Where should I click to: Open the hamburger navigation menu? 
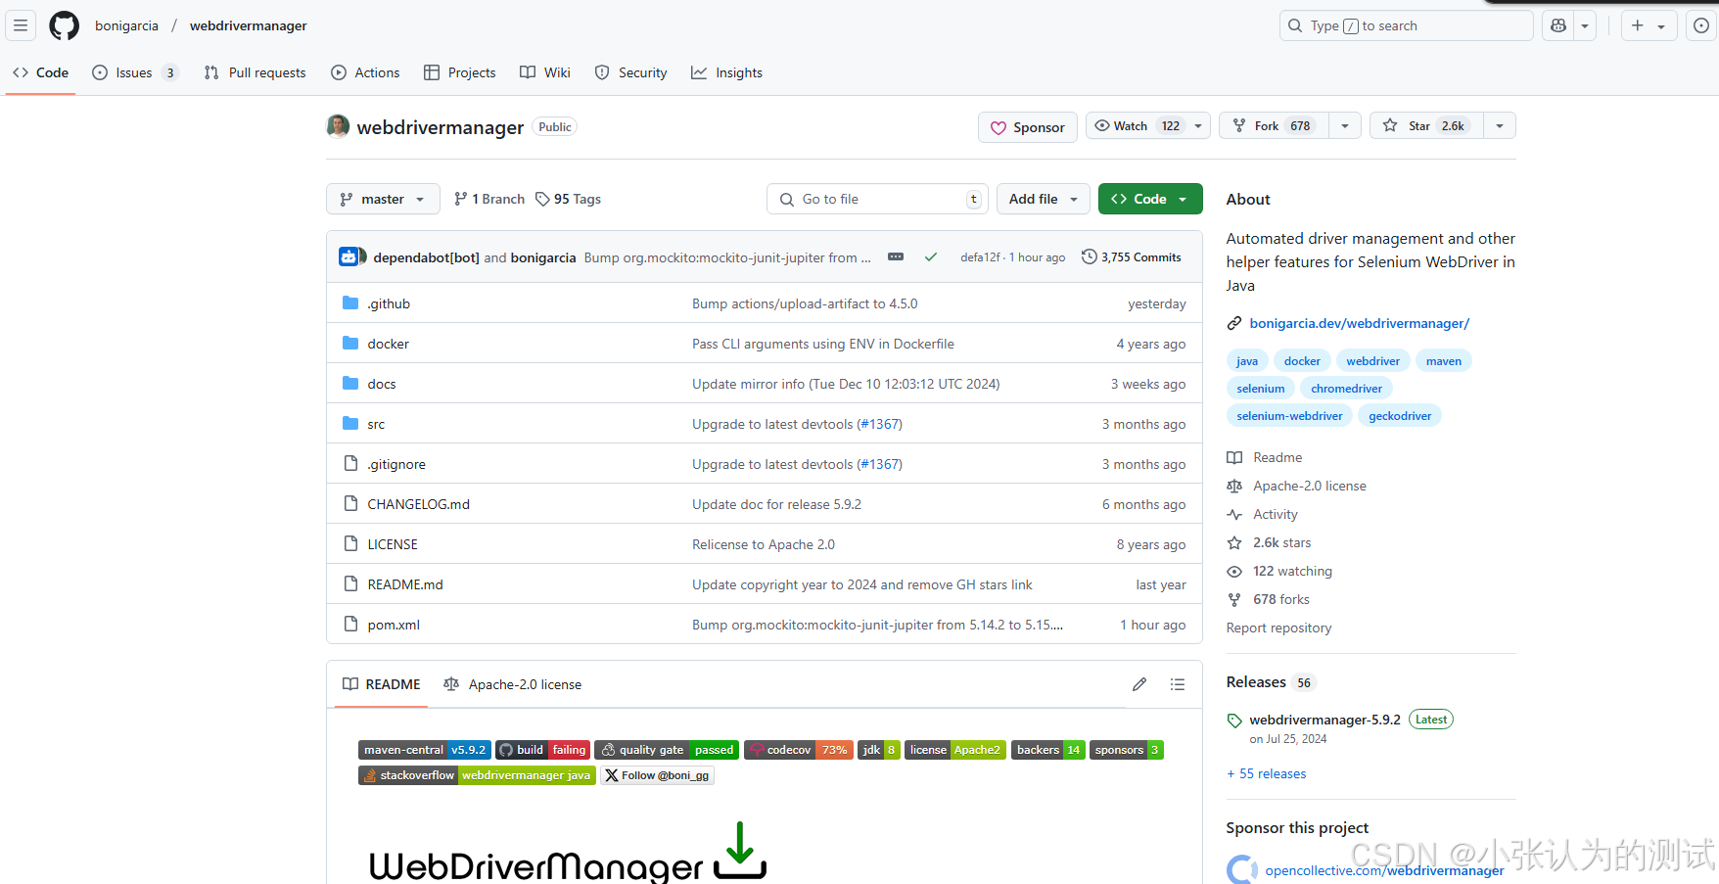21,25
